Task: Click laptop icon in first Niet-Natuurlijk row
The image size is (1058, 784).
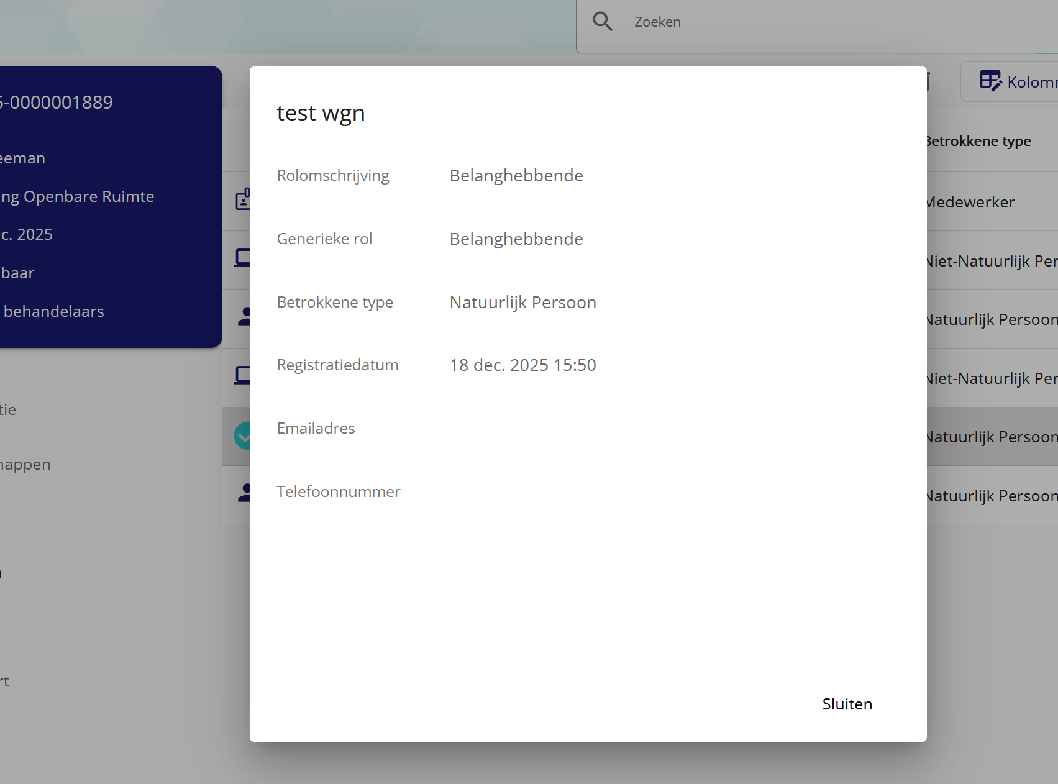Action: coord(242,258)
